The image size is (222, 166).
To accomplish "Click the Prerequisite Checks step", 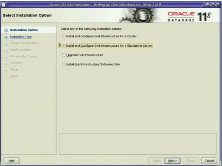I will coord(23,56).
